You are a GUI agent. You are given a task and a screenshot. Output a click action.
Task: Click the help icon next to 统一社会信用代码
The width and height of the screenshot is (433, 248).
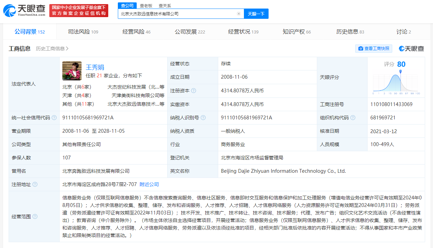tap(54, 118)
